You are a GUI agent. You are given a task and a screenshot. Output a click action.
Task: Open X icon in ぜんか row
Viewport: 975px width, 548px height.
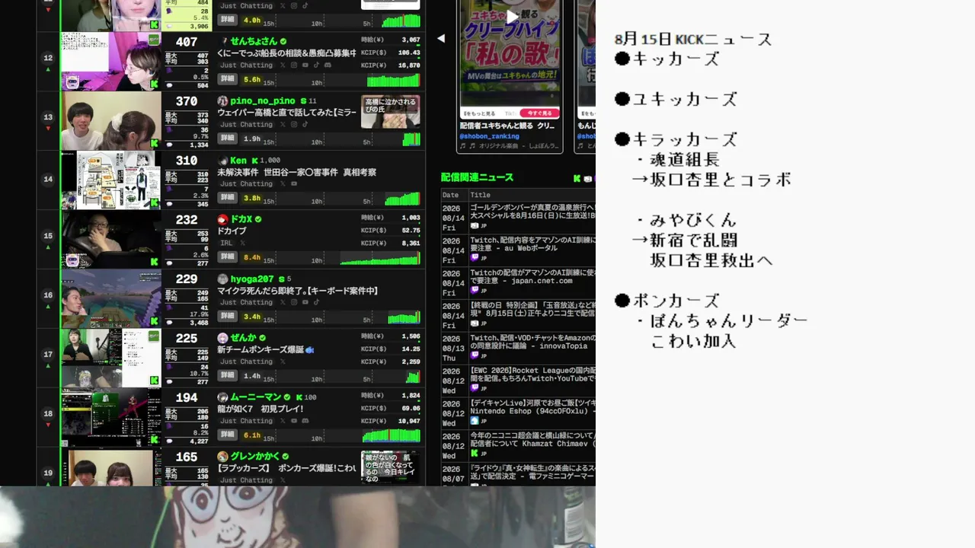(283, 362)
